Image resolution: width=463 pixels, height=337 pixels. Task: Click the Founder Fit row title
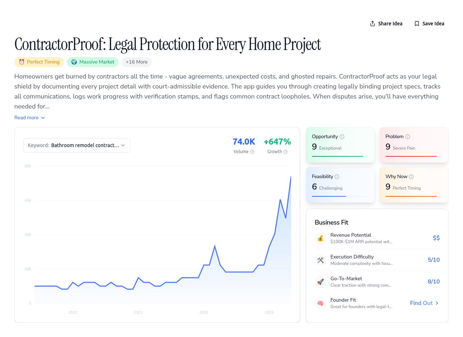click(x=343, y=300)
